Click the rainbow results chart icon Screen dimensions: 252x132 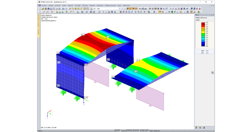(x=199, y=12)
